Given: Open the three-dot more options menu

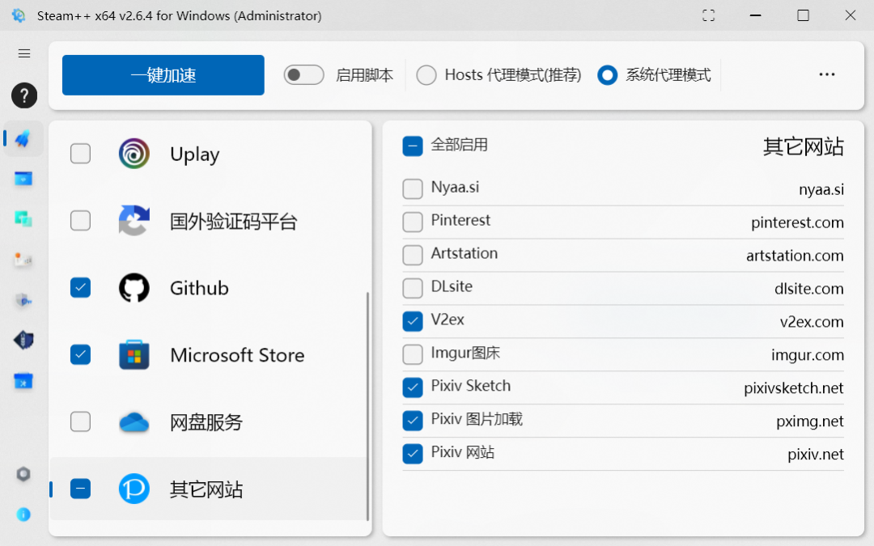Looking at the screenshot, I should tap(826, 74).
